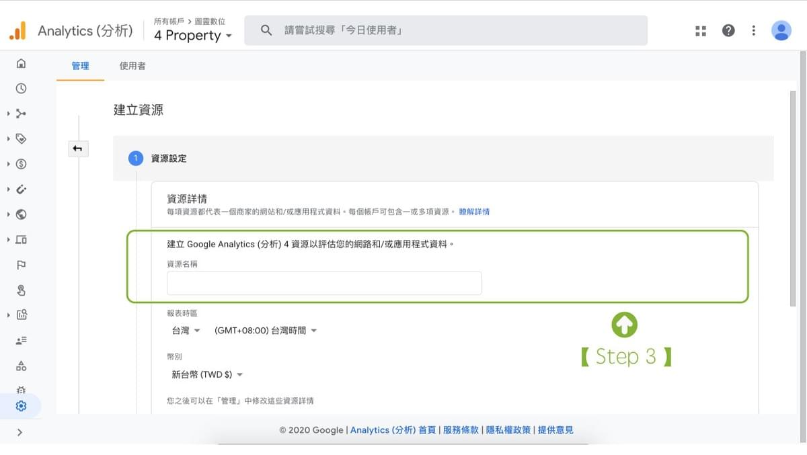Screen dimensions: 807x455
Task: Open the 台灣 country dropdown
Action: click(186, 331)
